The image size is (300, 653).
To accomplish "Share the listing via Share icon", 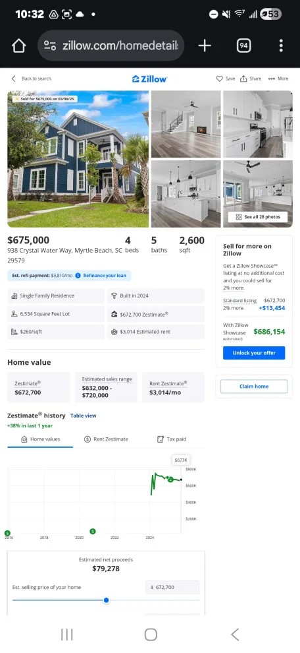I will (251, 78).
